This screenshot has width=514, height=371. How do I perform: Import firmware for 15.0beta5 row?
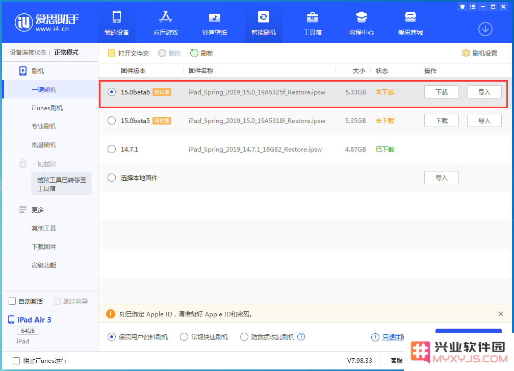[x=484, y=121]
